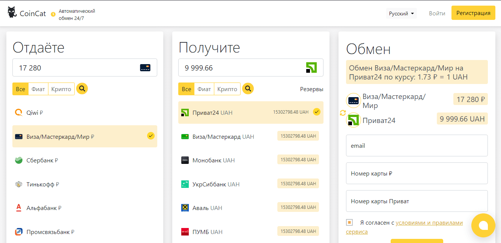Click the Войти login link
The image size is (501, 243).
[437, 13]
